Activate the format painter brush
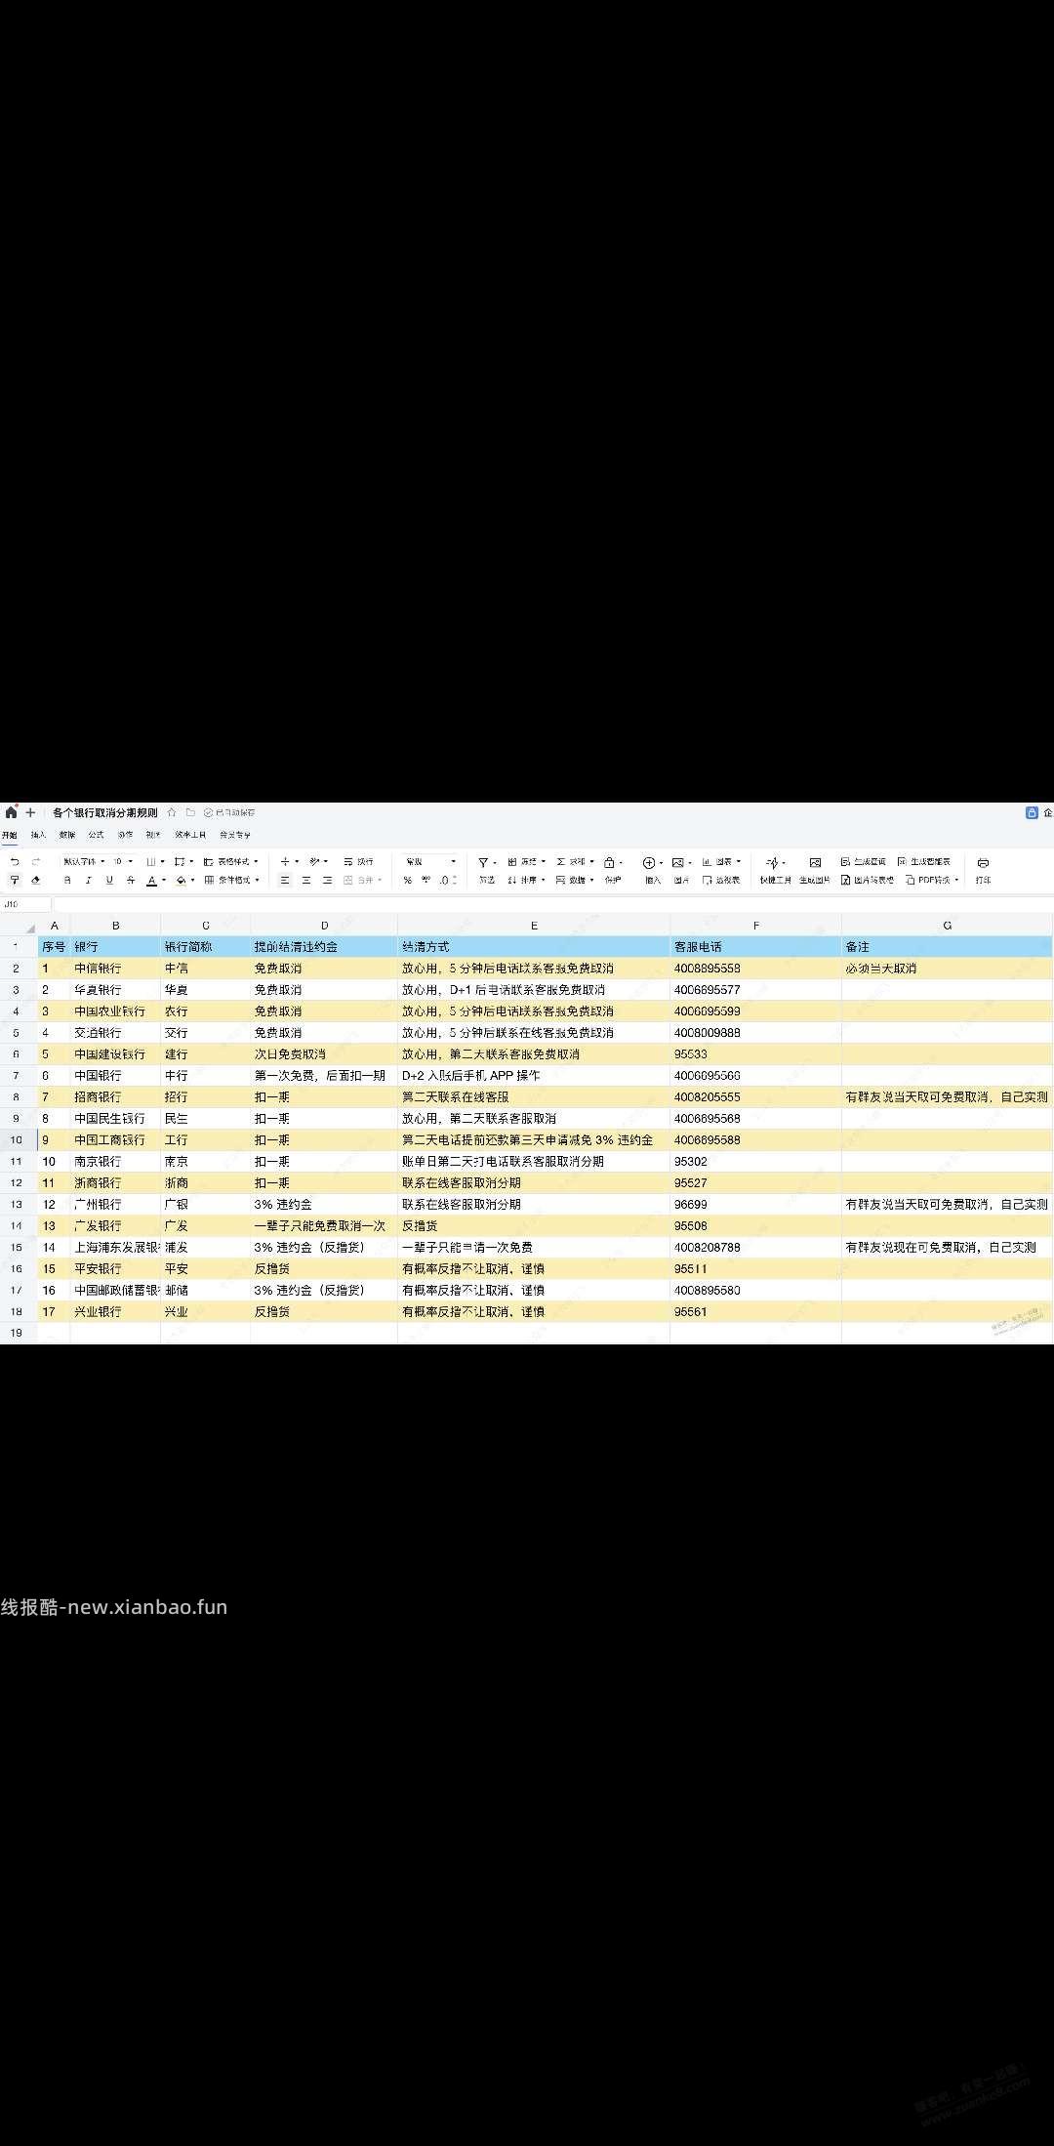 pyautogui.click(x=15, y=881)
